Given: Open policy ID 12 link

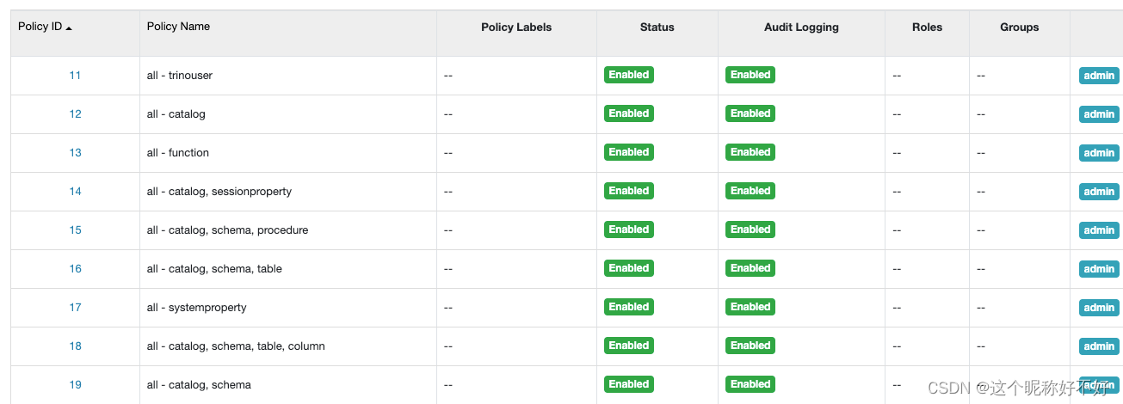Looking at the screenshot, I should pyautogui.click(x=75, y=113).
